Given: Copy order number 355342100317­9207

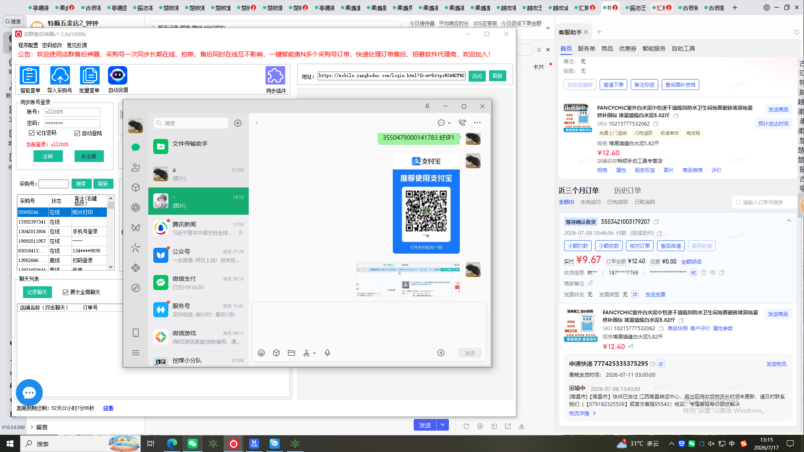Looking at the screenshot, I should tap(656, 222).
